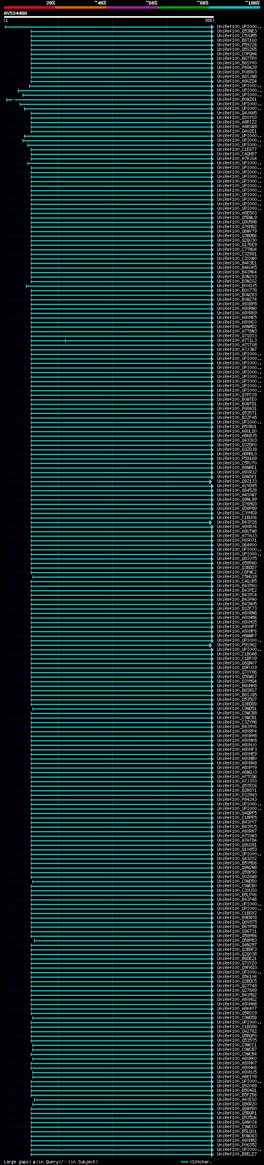Click hit label UniRef100_Q92133

coord(236,481)
